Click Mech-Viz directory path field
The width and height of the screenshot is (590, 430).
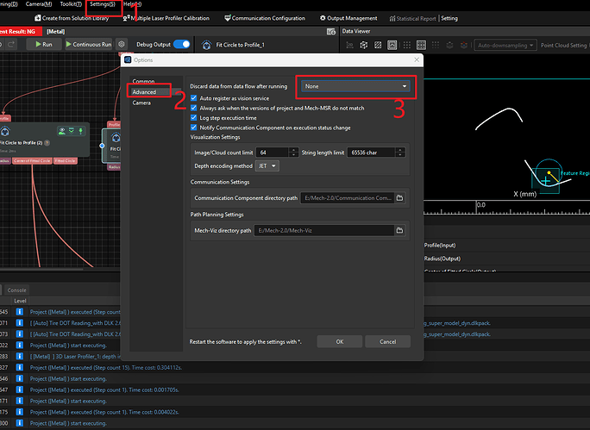click(324, 230)
